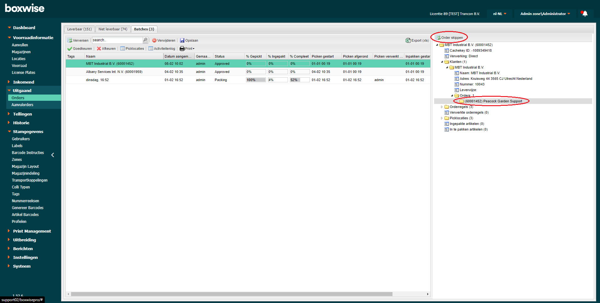Click the horizontal scrollbar of the grid
The height and width of the screenshot is (303, 600).
pos(232,294)
